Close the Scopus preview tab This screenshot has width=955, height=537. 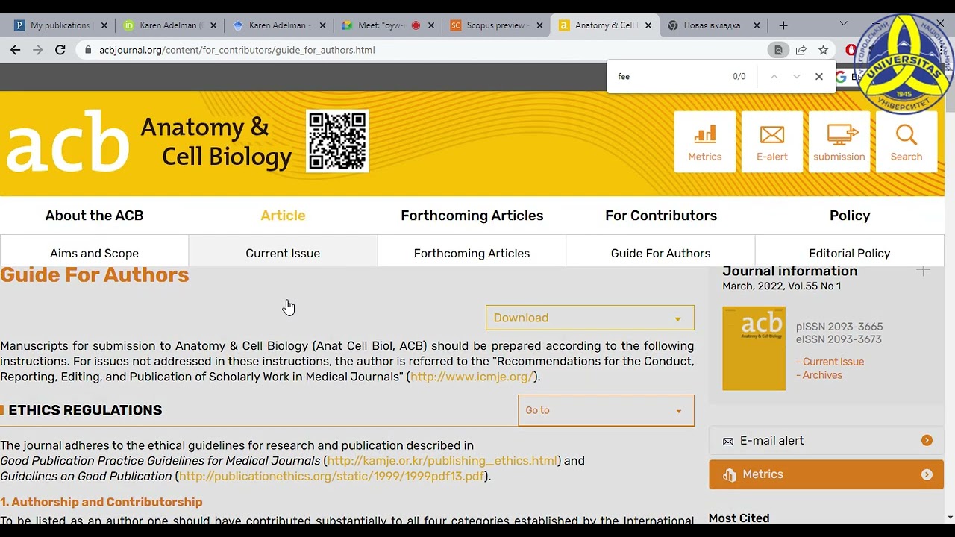click(x=539, y=25)
